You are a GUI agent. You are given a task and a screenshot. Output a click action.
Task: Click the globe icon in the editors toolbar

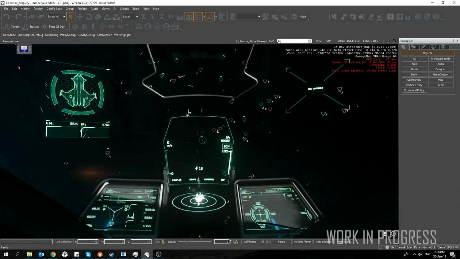pyautogui.click(x=148, y=27)
